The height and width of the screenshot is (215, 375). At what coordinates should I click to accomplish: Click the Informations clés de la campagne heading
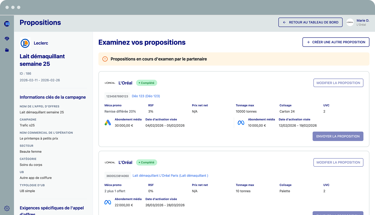(53, 97)
